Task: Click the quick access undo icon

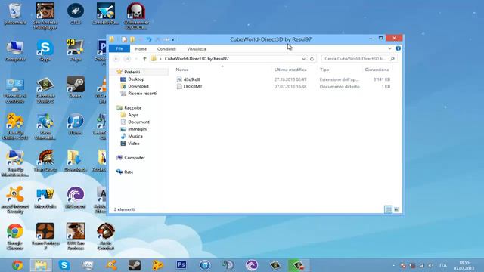Action: 149,39
